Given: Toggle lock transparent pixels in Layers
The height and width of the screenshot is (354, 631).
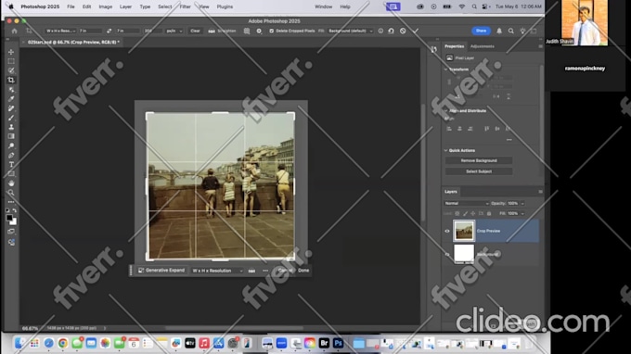Looking at the screenshot, I should pyautogui.click(x=457, y=214).
